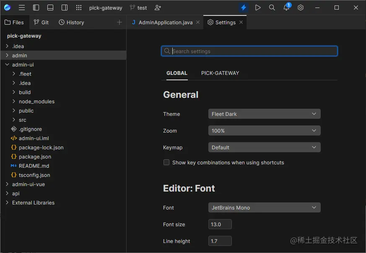This screenshot has height=253, width=366.
Task: Collapse the admin-ui folder
Action: coord(7,64)
